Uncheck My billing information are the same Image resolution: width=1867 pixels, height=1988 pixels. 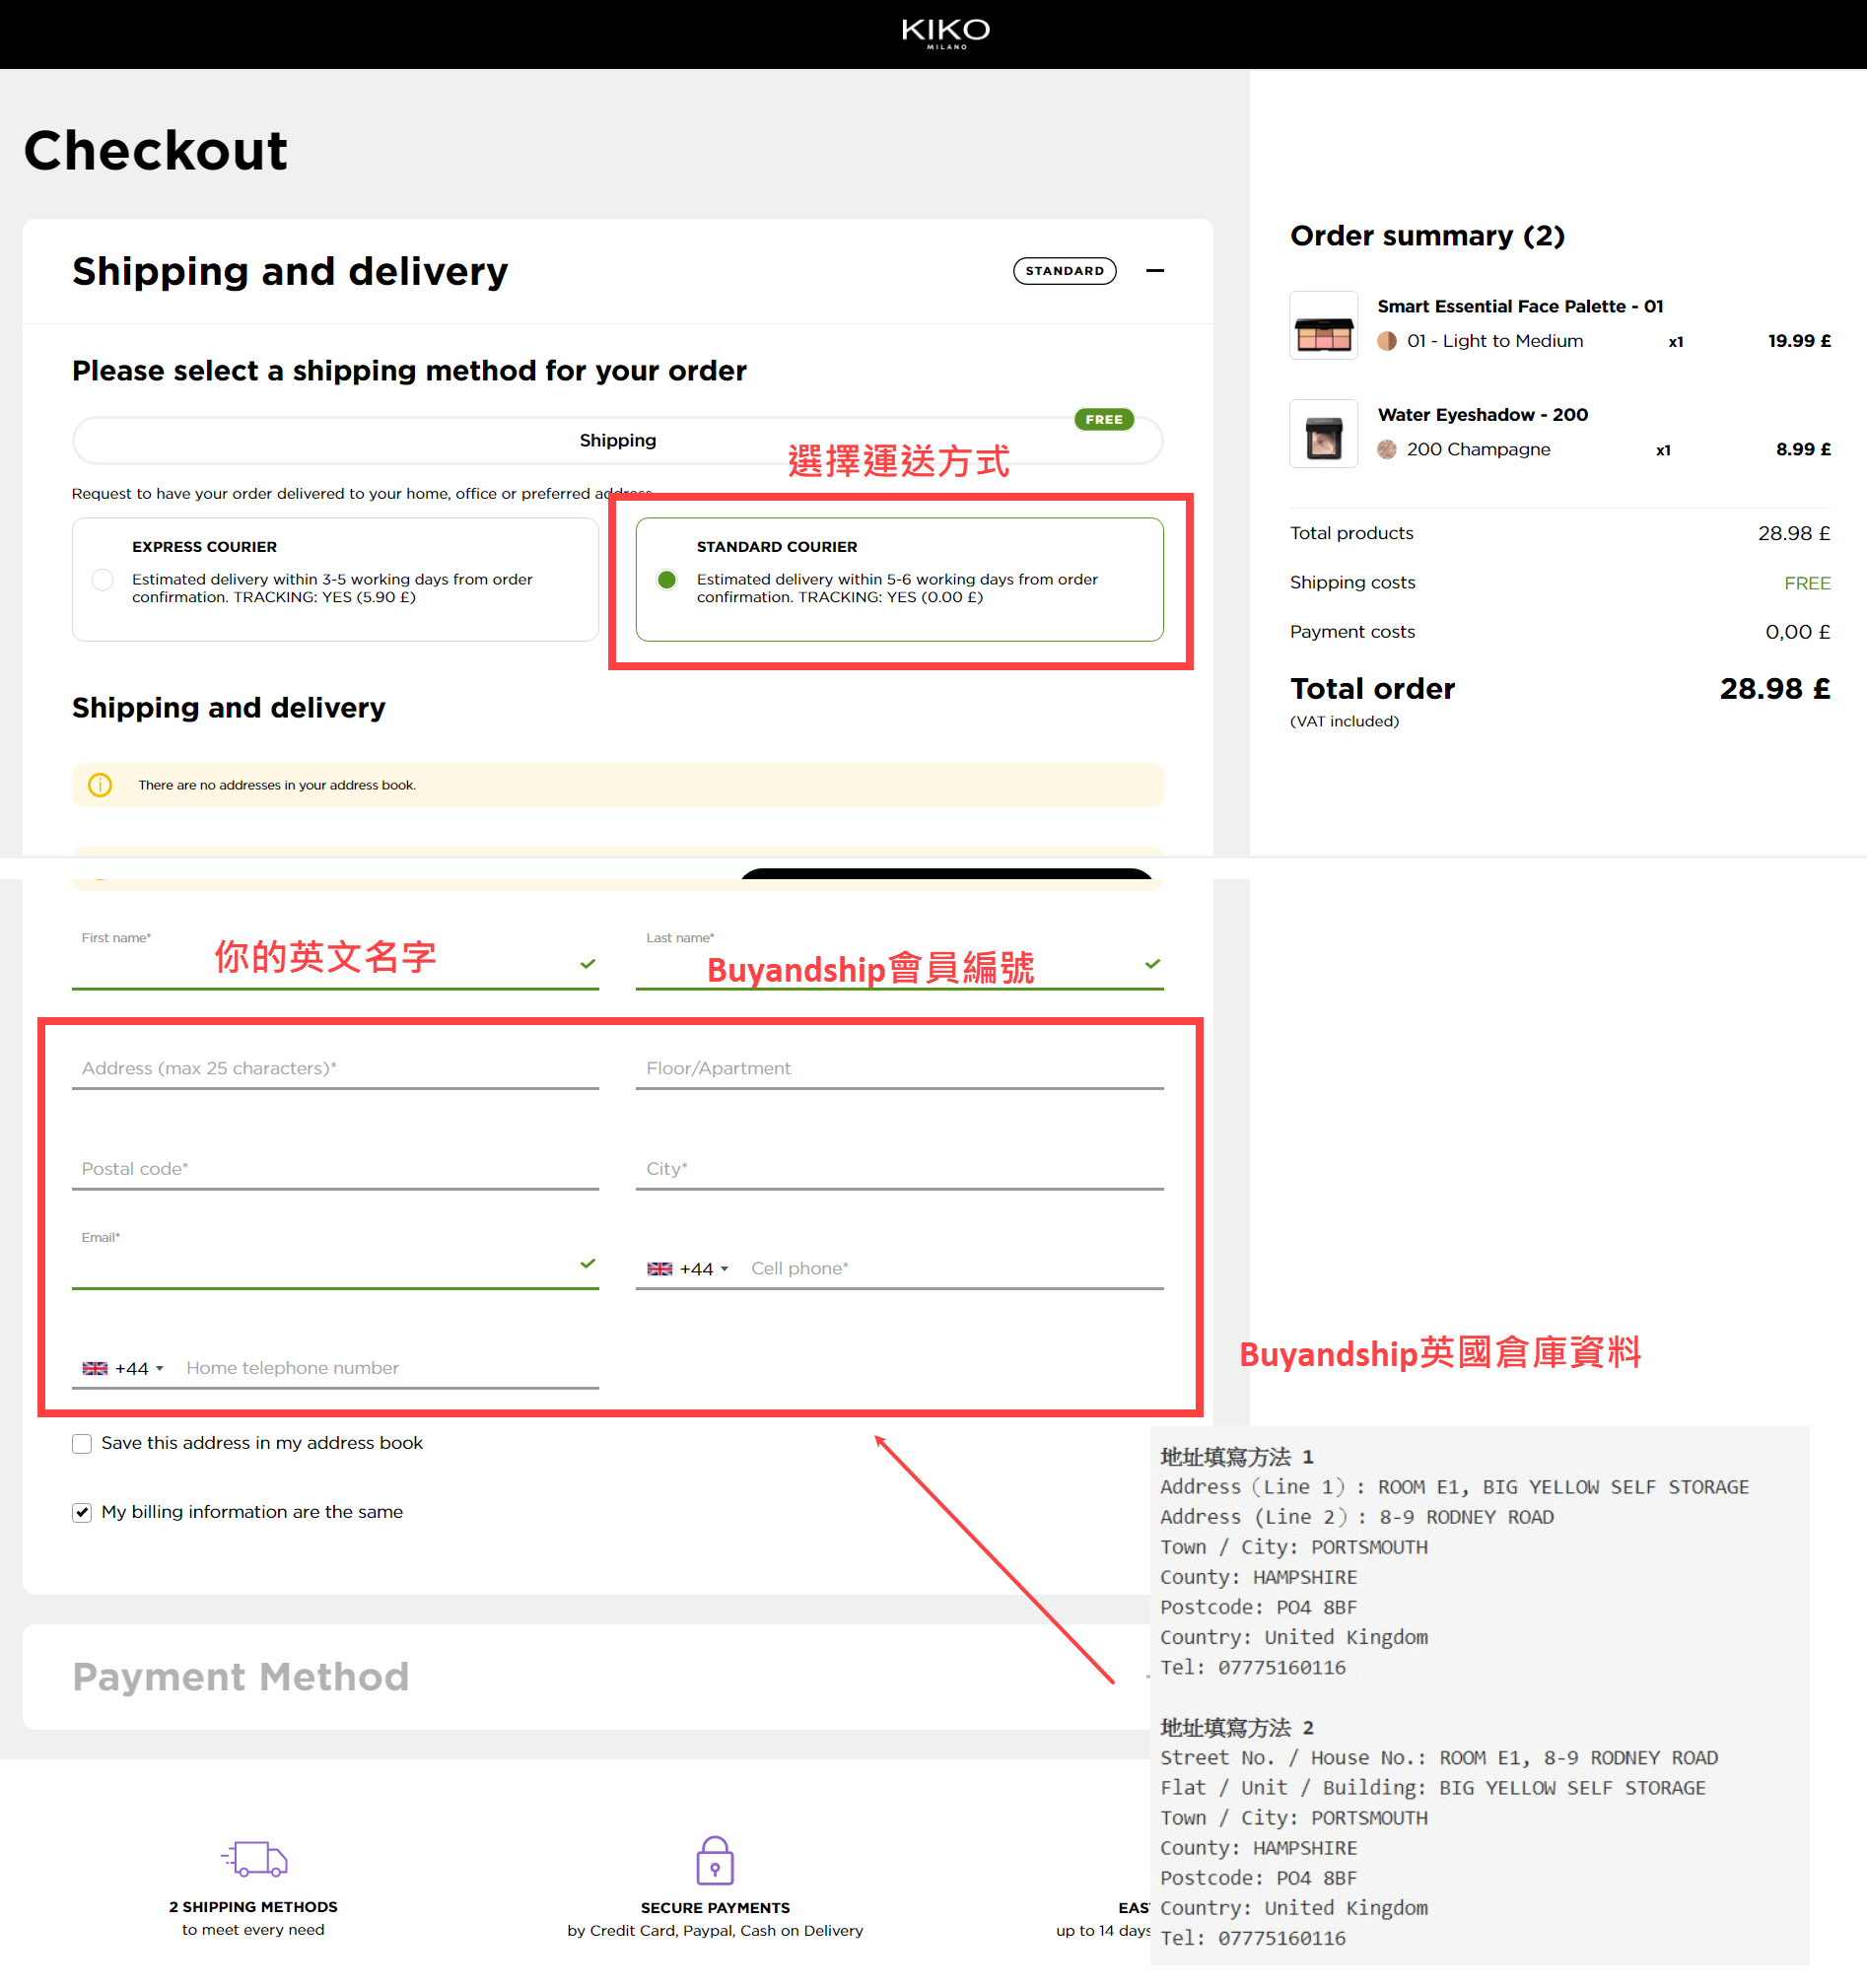82,1512
